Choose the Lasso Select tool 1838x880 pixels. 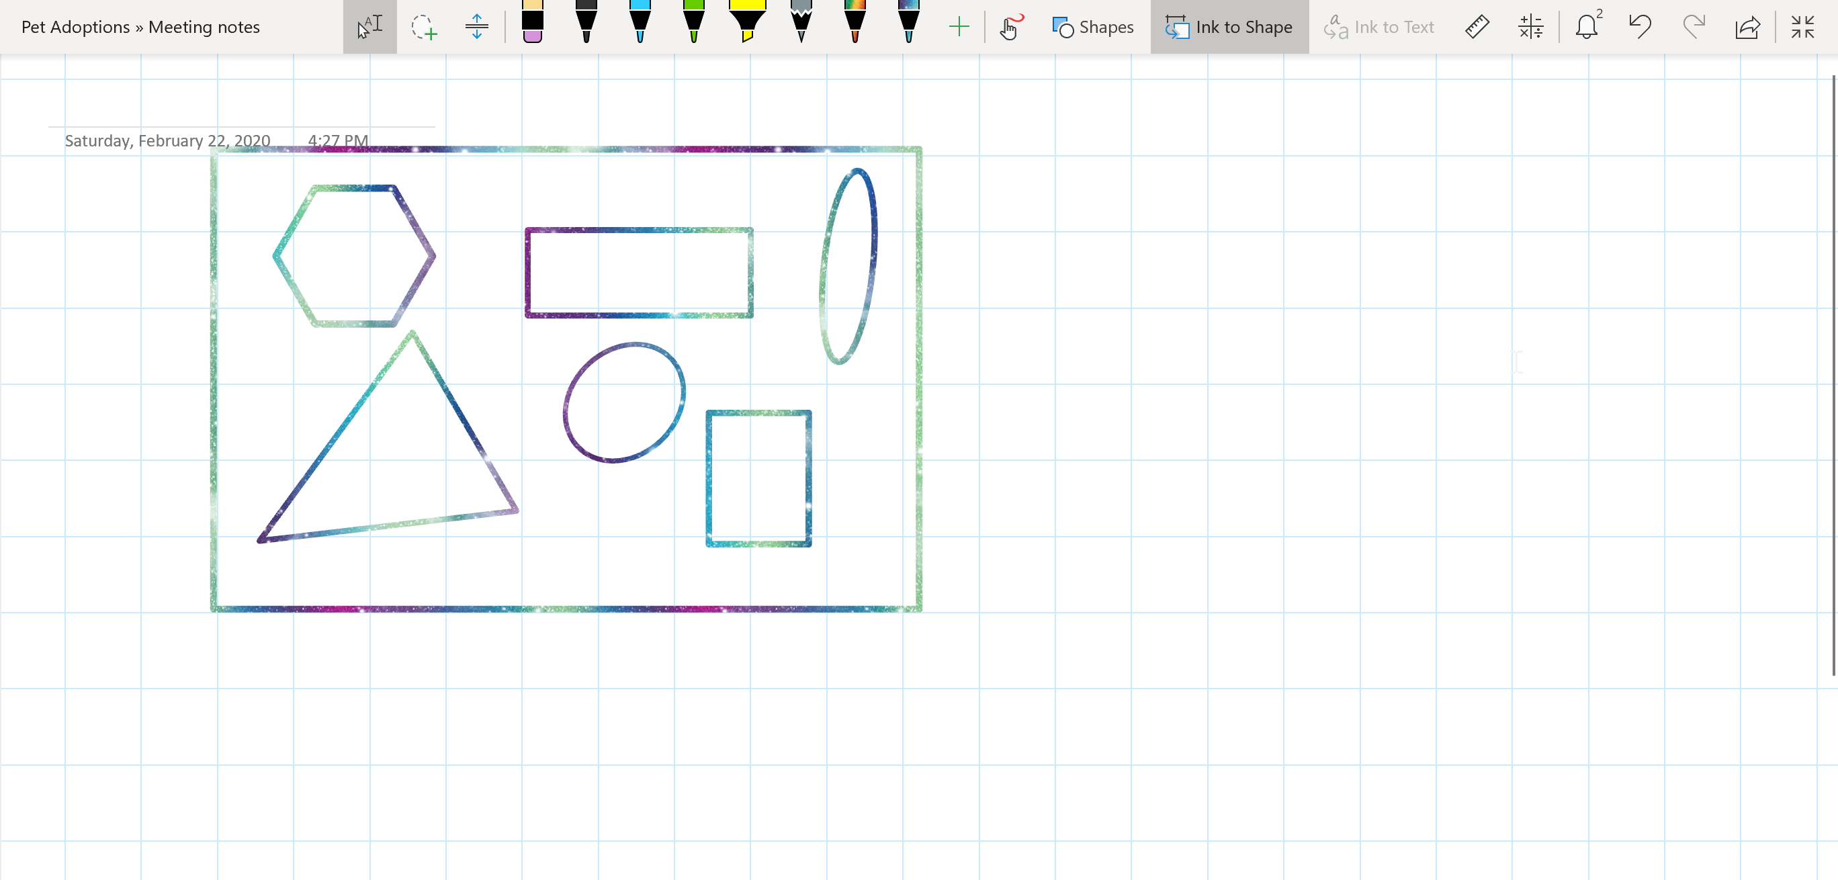[424, 26]
